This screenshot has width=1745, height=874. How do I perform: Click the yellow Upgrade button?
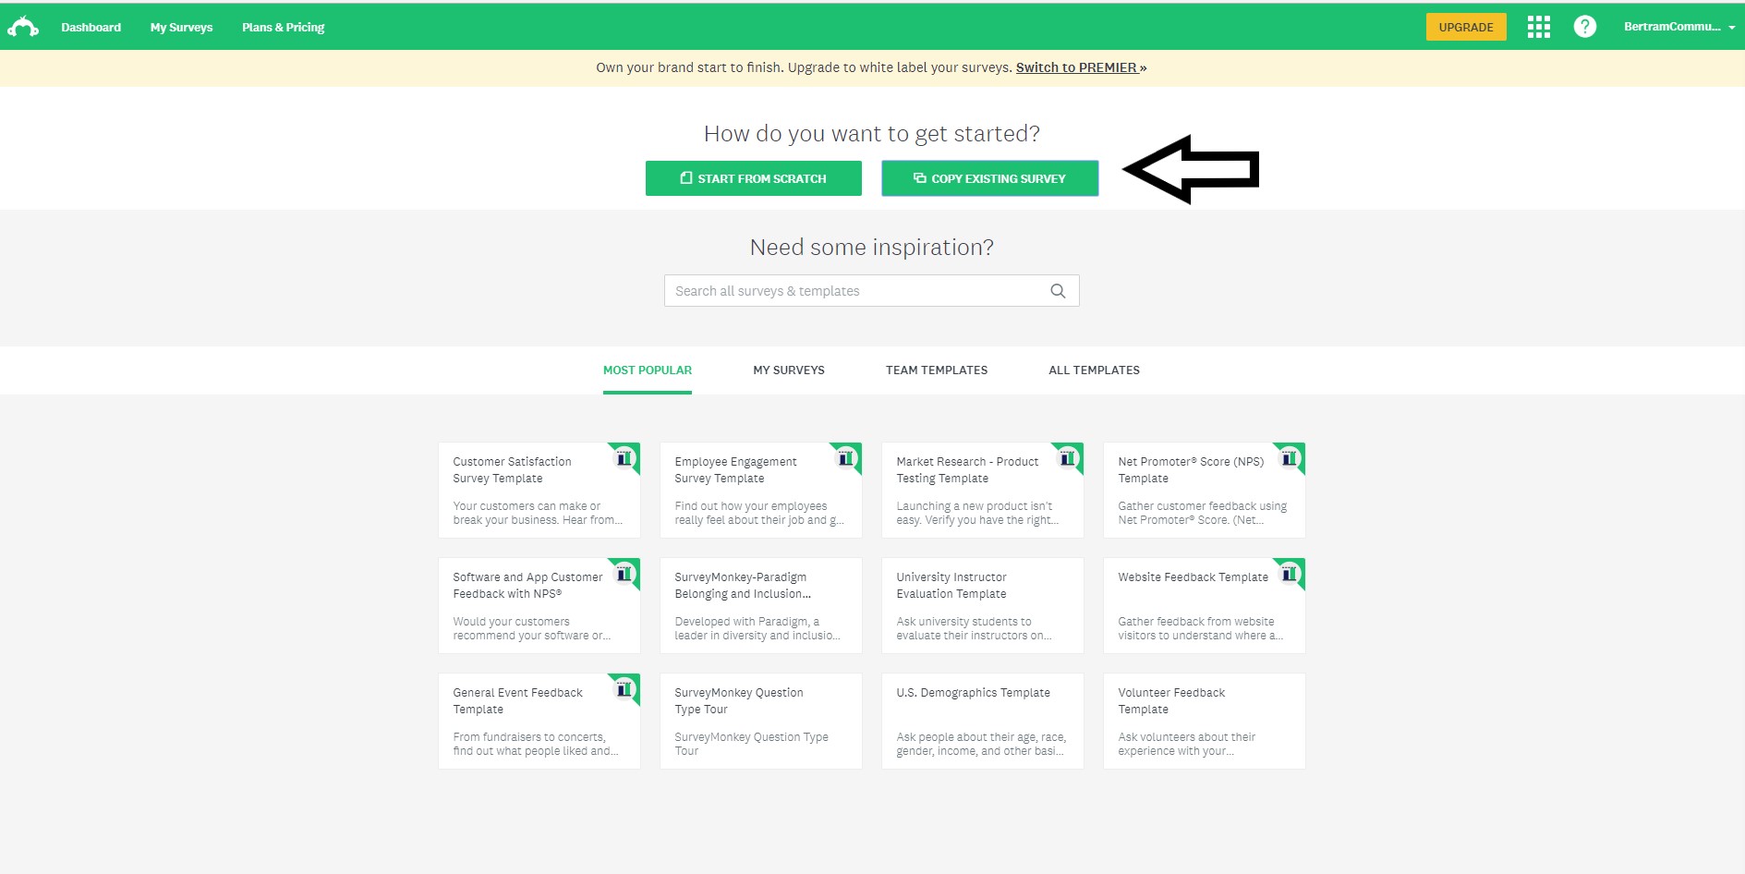[1465, 27]
